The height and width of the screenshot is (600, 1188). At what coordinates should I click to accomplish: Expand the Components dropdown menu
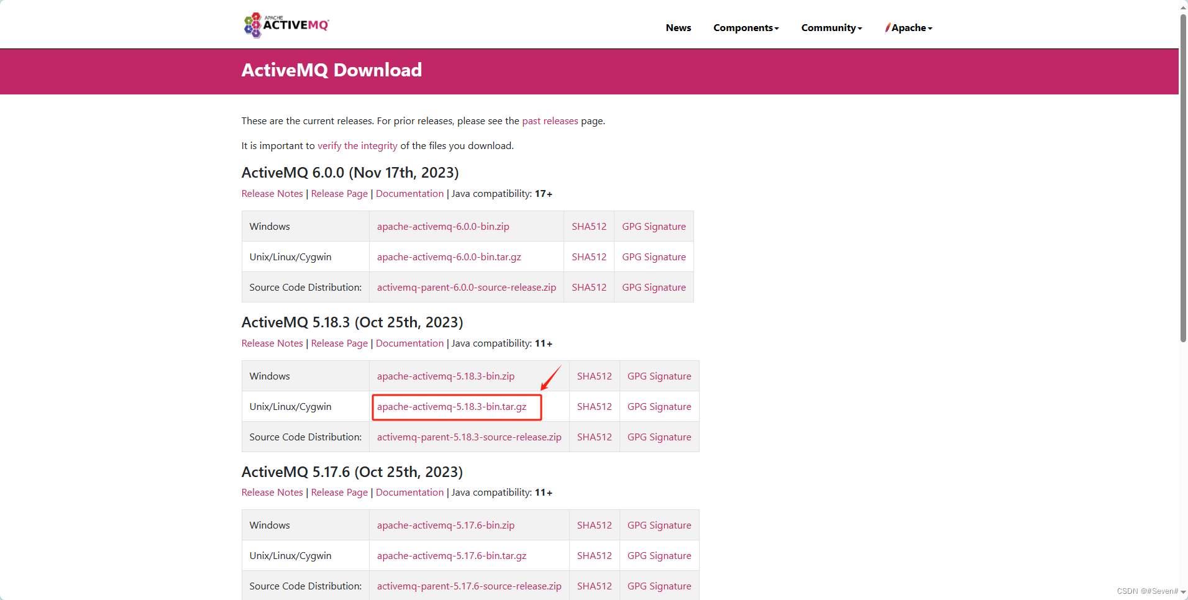[x=746, y=28]
